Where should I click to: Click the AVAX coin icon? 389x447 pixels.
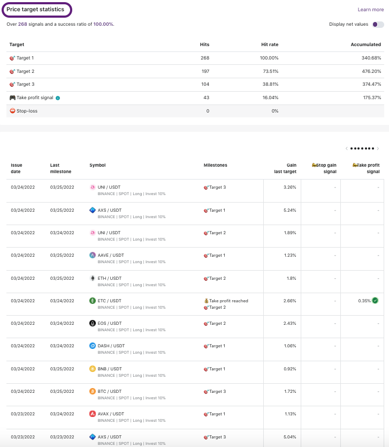coord(93,414)
